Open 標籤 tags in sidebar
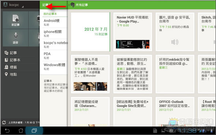The image size is (216, 135). [11, 67]
